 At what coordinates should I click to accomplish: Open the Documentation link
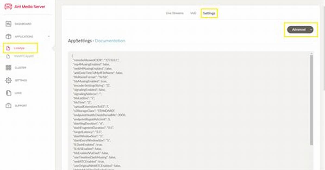[110, 41]
